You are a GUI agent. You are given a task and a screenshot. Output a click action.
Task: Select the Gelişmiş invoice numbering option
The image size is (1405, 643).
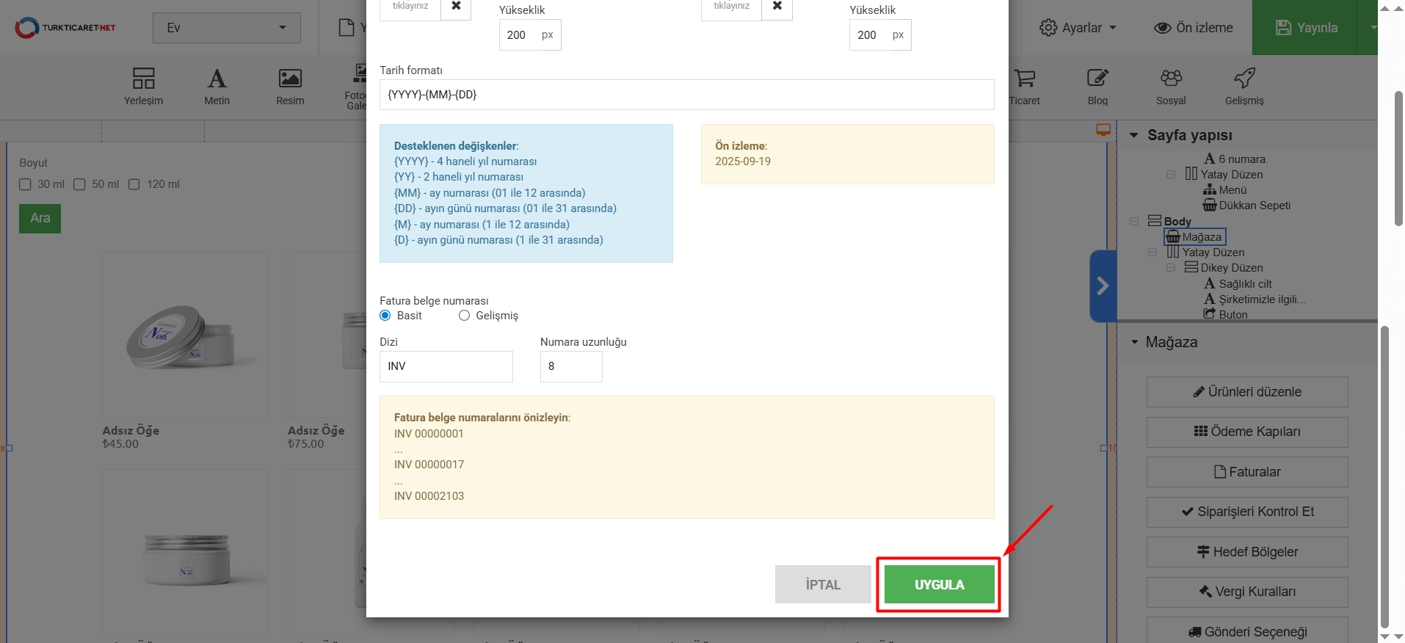[464, 316]
